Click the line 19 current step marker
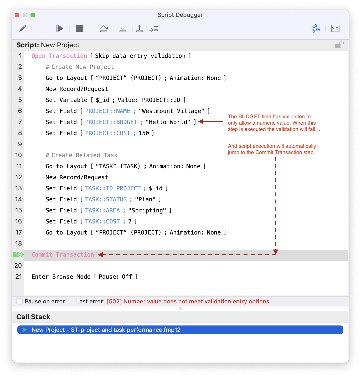 [x=18, y=254]
